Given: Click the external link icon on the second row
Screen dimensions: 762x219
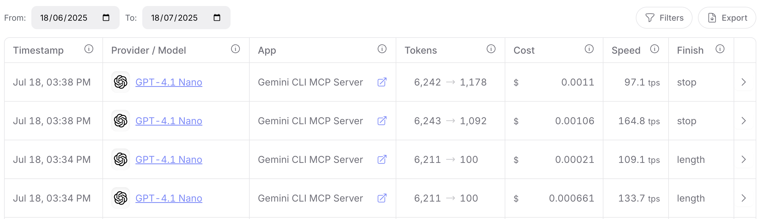Looking at the screenshot, I should click(x=382, y=121).
